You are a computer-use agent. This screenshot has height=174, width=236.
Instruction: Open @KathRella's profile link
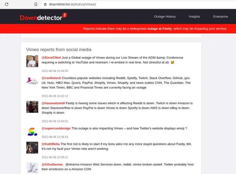click(51, 144)
